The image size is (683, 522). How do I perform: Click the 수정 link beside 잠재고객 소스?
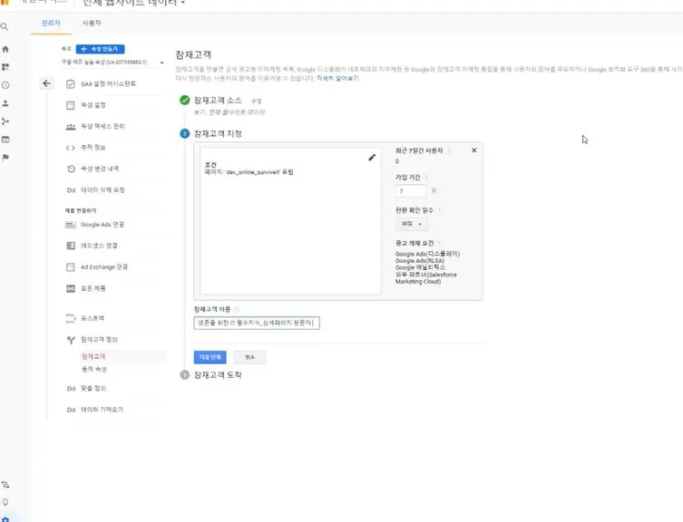(x=256, y=101)
